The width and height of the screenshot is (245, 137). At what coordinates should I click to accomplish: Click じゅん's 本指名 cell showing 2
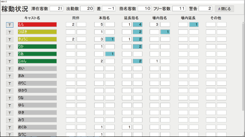click(99, 61)
